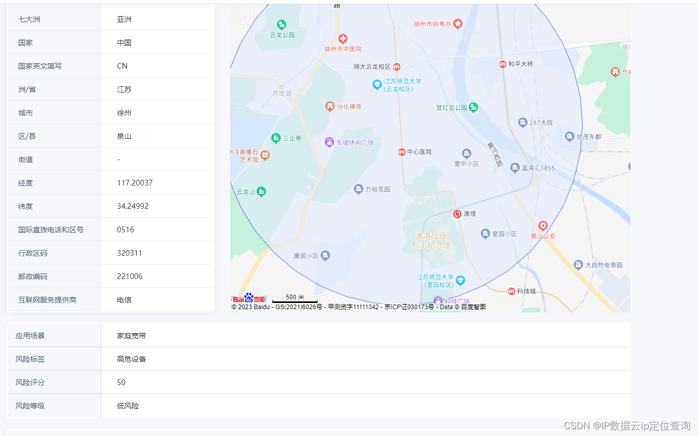
Task: Select the postal code 221006
Action: click(x=129, y=276)
